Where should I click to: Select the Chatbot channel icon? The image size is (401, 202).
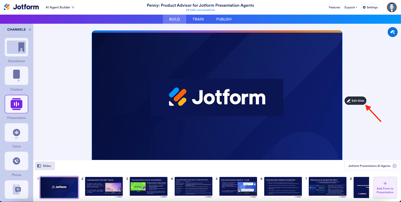(x=17, y=76)
